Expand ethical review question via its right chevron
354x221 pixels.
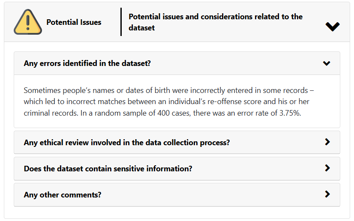point(327,142)
